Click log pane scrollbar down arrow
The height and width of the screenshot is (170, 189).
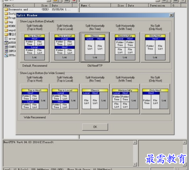coord(135,164)
